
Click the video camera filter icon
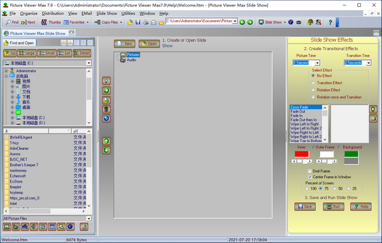pyautogui.click(x=16, y=227)
